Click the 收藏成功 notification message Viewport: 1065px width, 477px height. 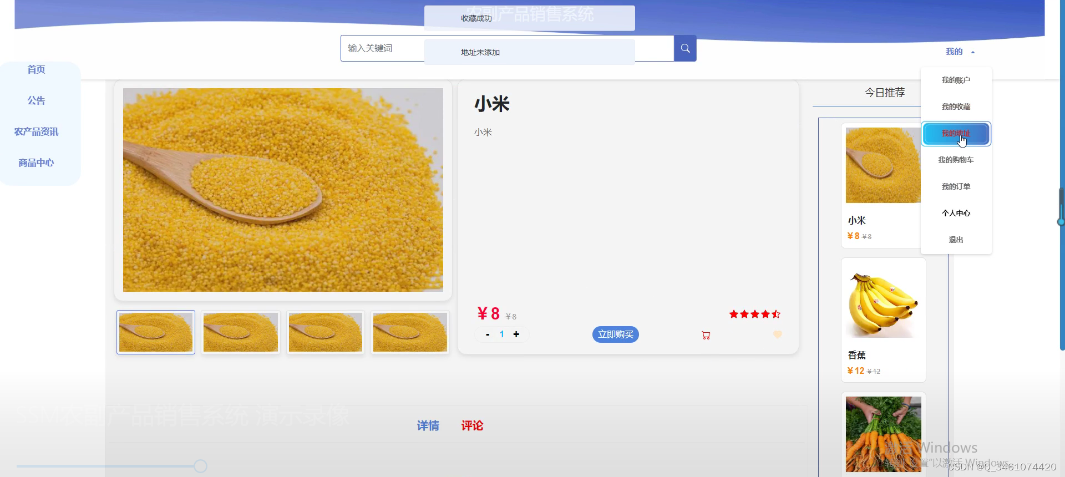click(x=530, y=18)
